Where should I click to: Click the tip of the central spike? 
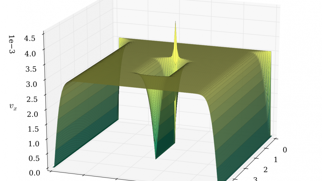tap(175, 22)
